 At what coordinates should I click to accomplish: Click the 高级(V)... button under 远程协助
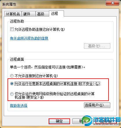pyautogui.click(x=97, y=46)
